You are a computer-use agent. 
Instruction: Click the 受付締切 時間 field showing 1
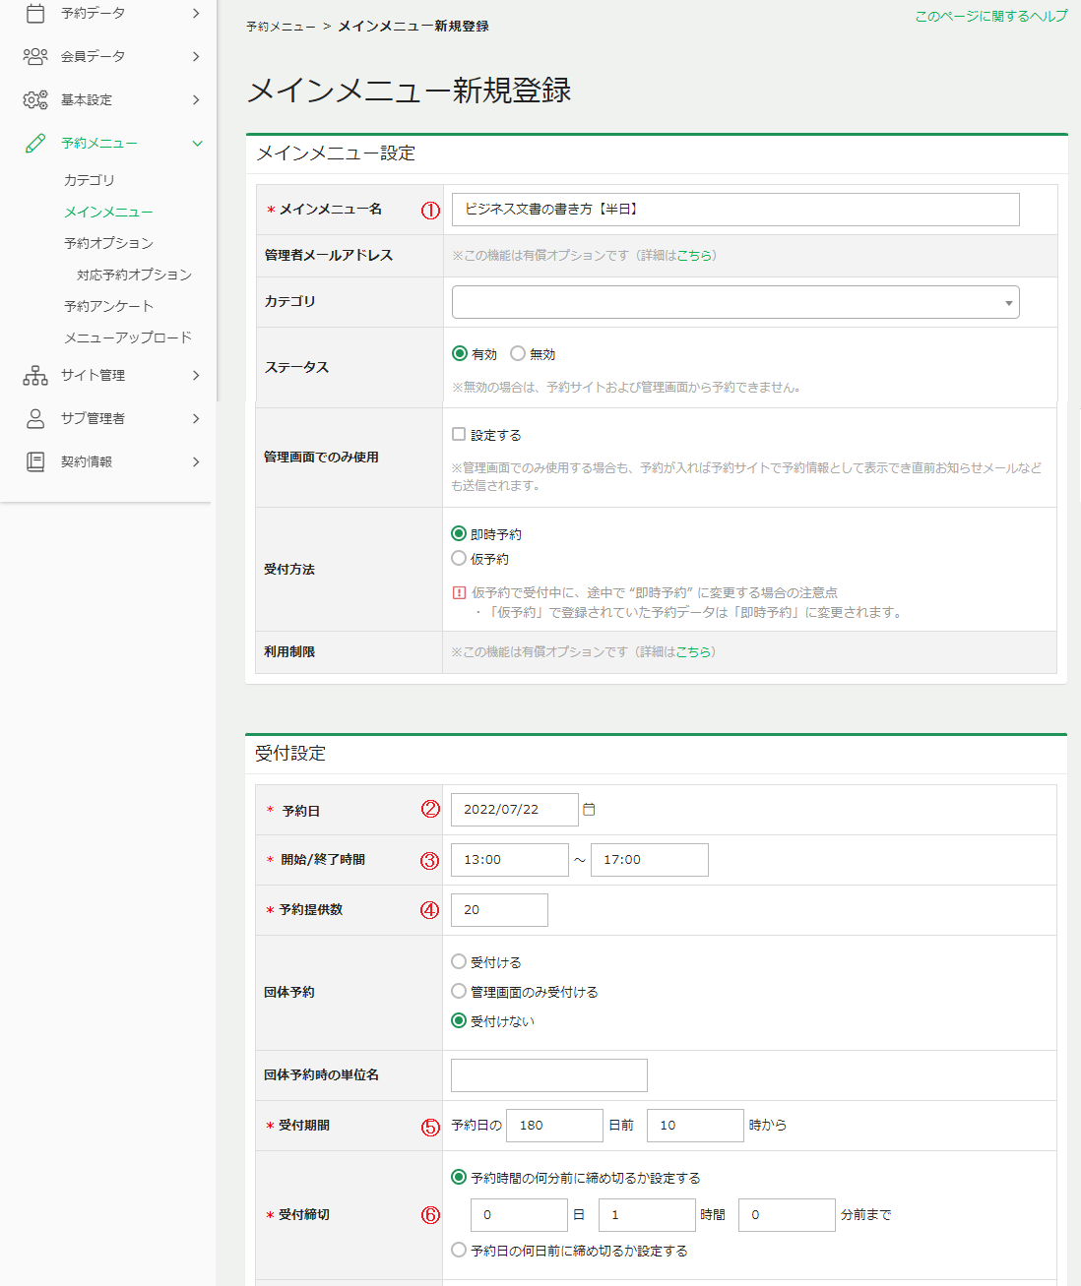point(647,1214)
